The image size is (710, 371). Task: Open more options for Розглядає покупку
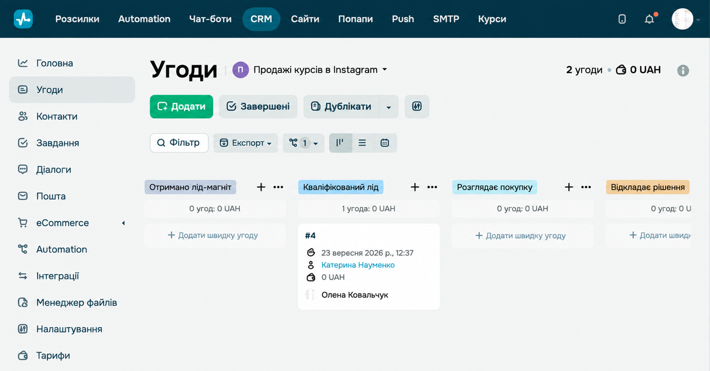pos(586,187)
